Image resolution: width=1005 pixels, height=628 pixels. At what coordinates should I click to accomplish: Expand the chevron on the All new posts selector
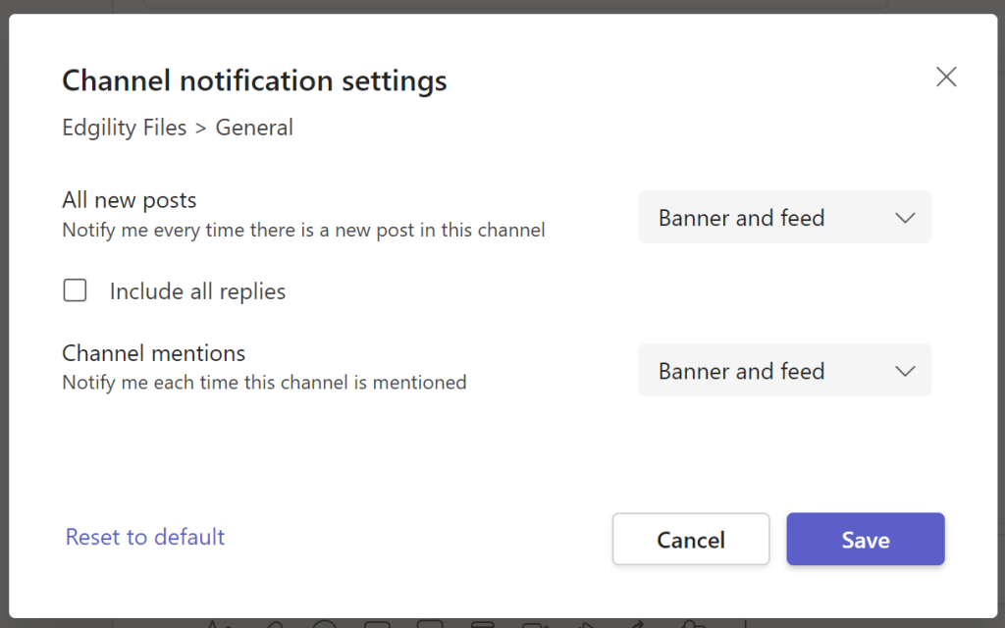(904, 217)
